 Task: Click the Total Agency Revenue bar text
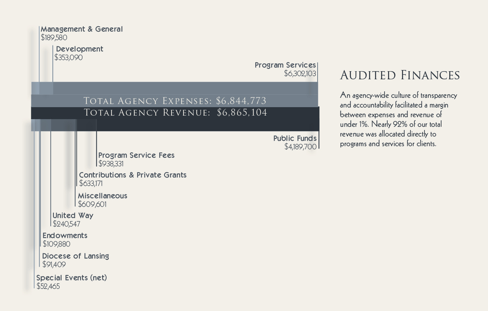pyautogui.click(x=175, y=113)
